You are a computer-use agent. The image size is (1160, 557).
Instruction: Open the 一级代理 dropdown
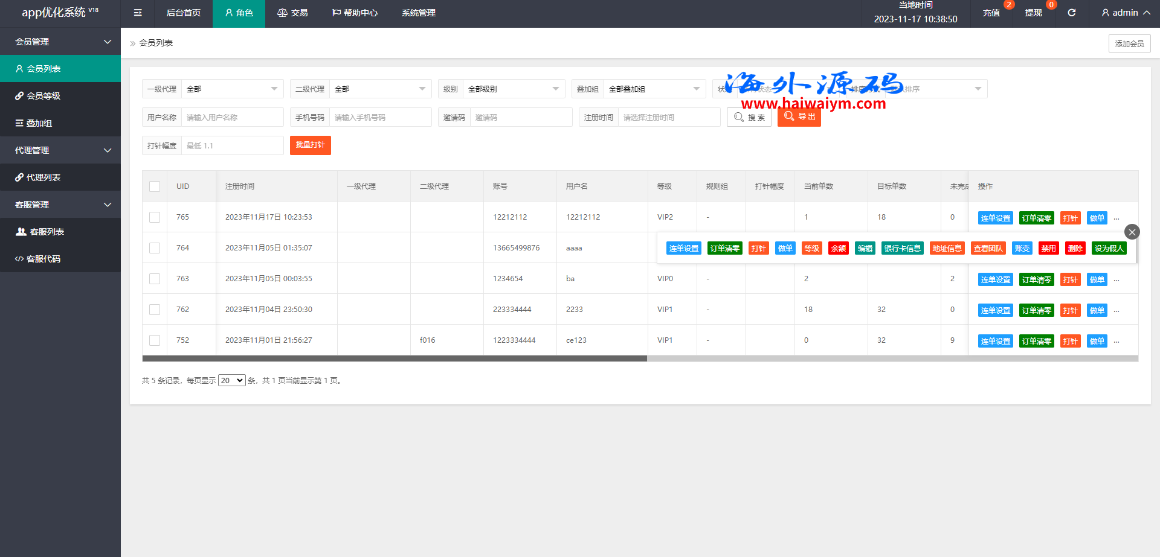(232, 89)
